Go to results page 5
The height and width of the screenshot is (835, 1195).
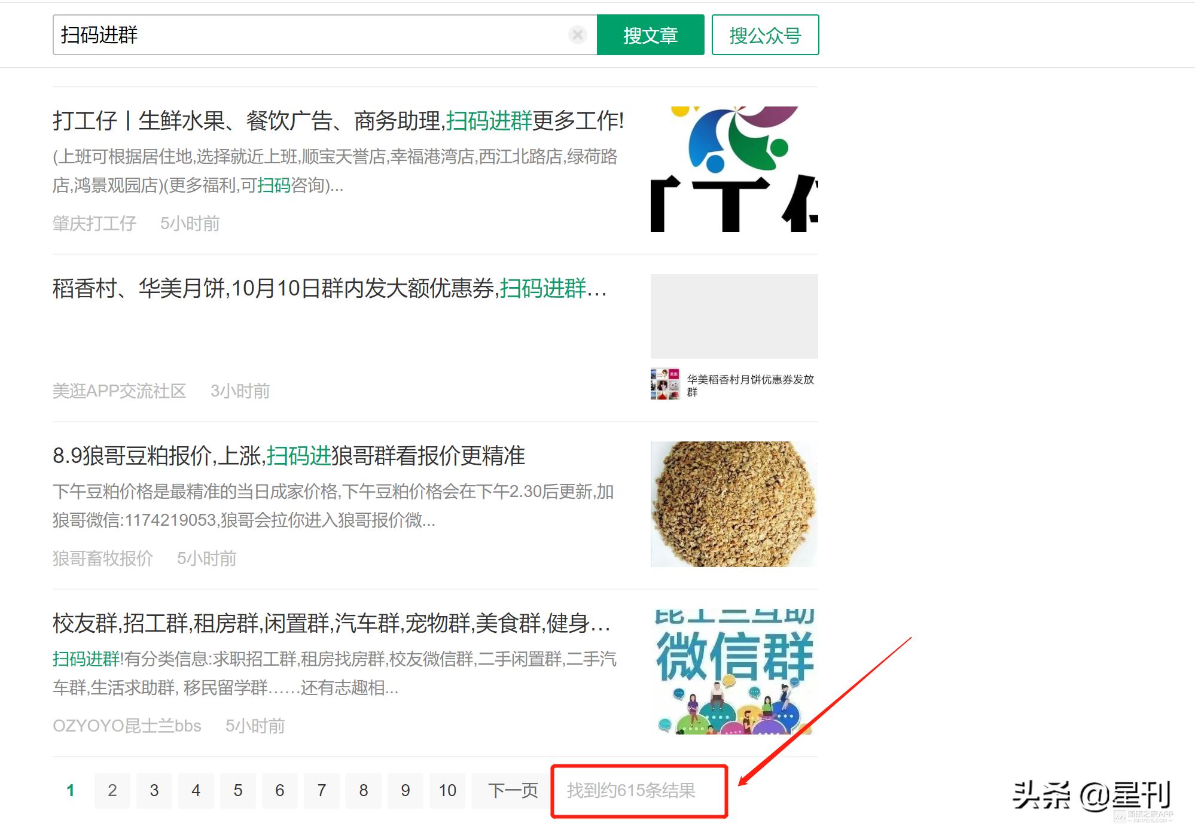tap(237, 790)
